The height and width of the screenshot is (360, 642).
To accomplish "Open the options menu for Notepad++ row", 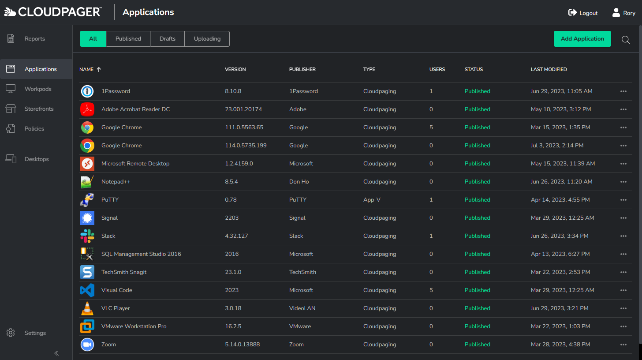I will [623, 182].
